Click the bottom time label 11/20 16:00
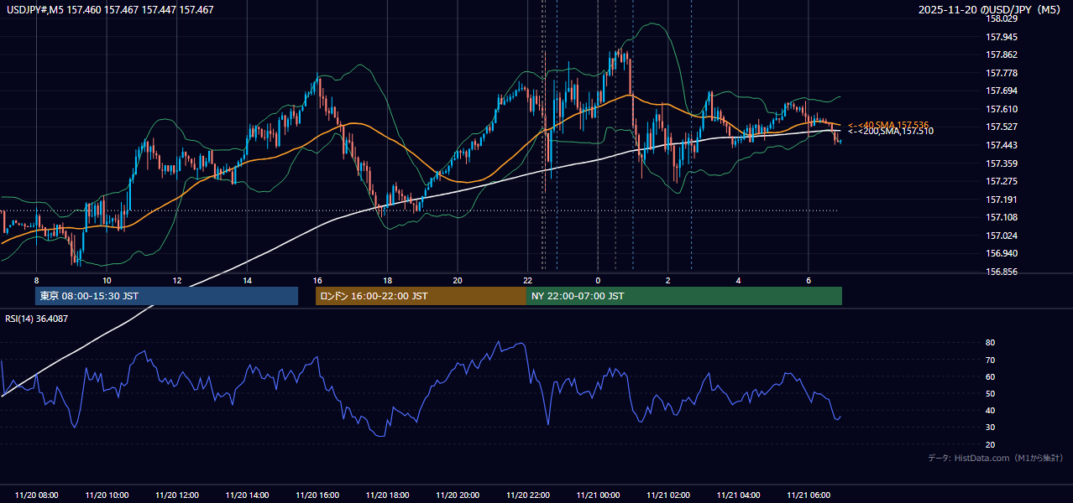The height and width of the screenshot is (503, 1073). coord(317,495)
